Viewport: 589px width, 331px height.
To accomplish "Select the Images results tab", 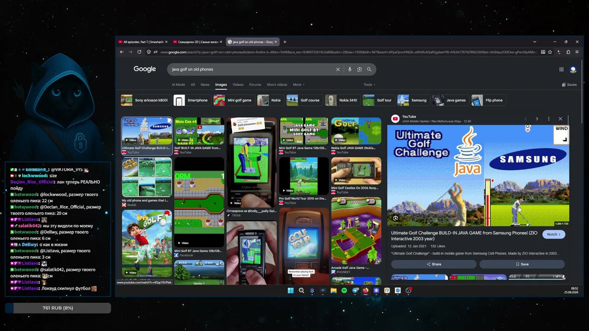I will [x=221, y=85].
